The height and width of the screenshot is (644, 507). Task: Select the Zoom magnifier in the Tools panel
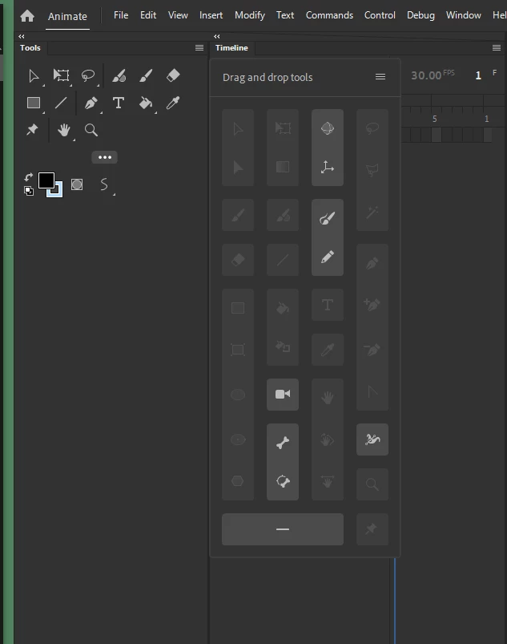[91, 130]
